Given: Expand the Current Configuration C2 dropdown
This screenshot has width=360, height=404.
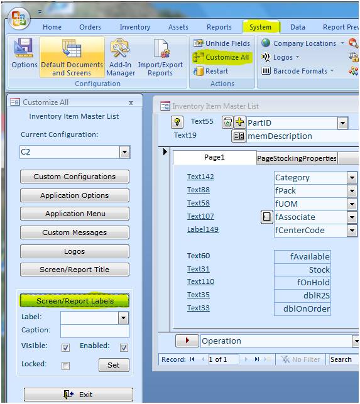Looking at the screenshot, I should tap(125, 152).
